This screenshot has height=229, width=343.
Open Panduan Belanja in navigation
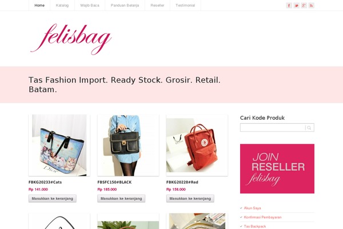click(x=125, y=5)
